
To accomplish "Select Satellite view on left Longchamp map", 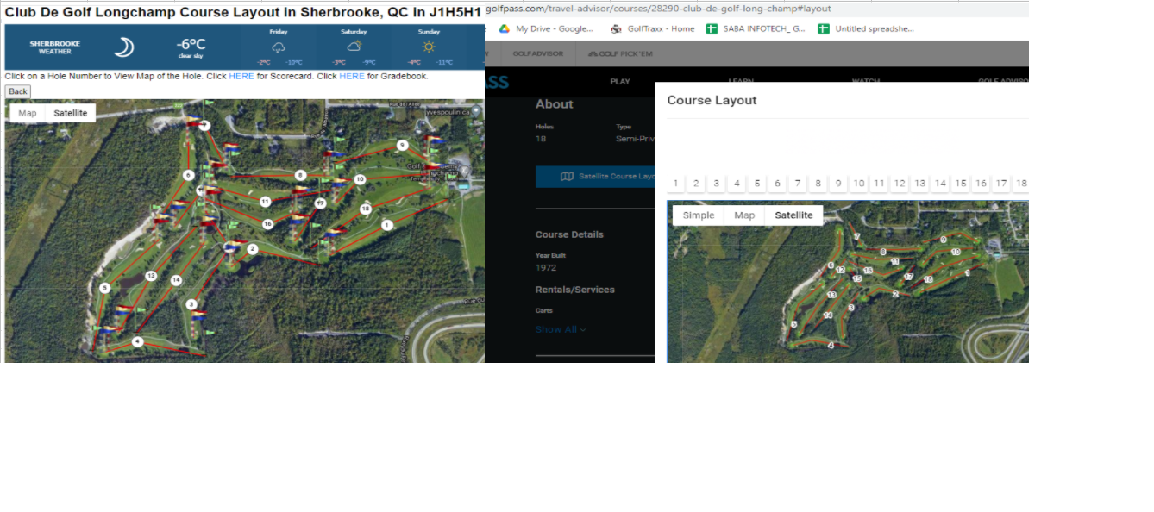I will pos(71,113).
